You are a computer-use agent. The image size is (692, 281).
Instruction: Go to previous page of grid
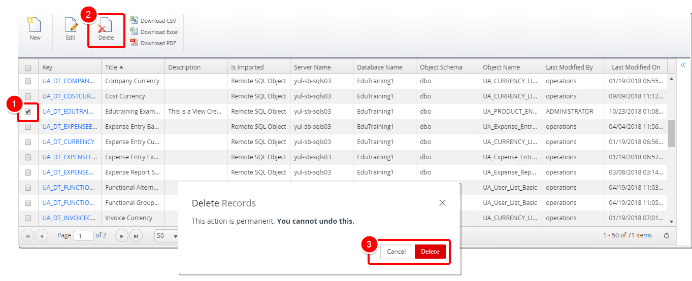(42, 236)
